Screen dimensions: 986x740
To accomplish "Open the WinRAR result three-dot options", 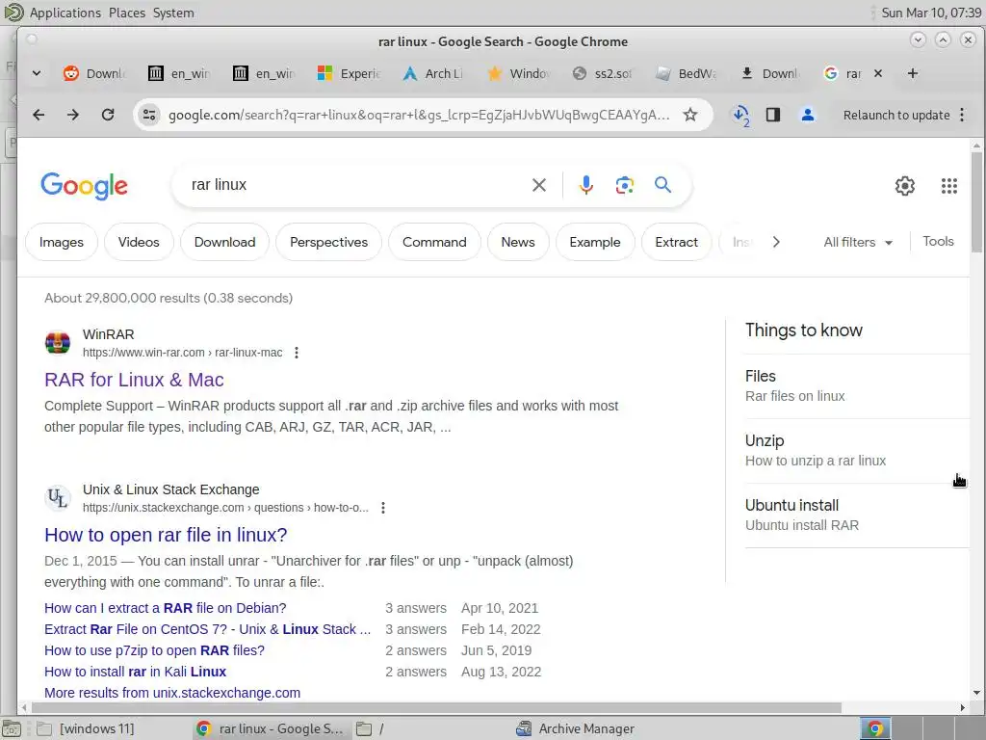I will pos(297,353).
